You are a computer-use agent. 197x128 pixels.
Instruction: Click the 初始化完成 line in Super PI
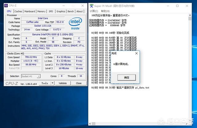pyautogui.click(x=110, y=33)
